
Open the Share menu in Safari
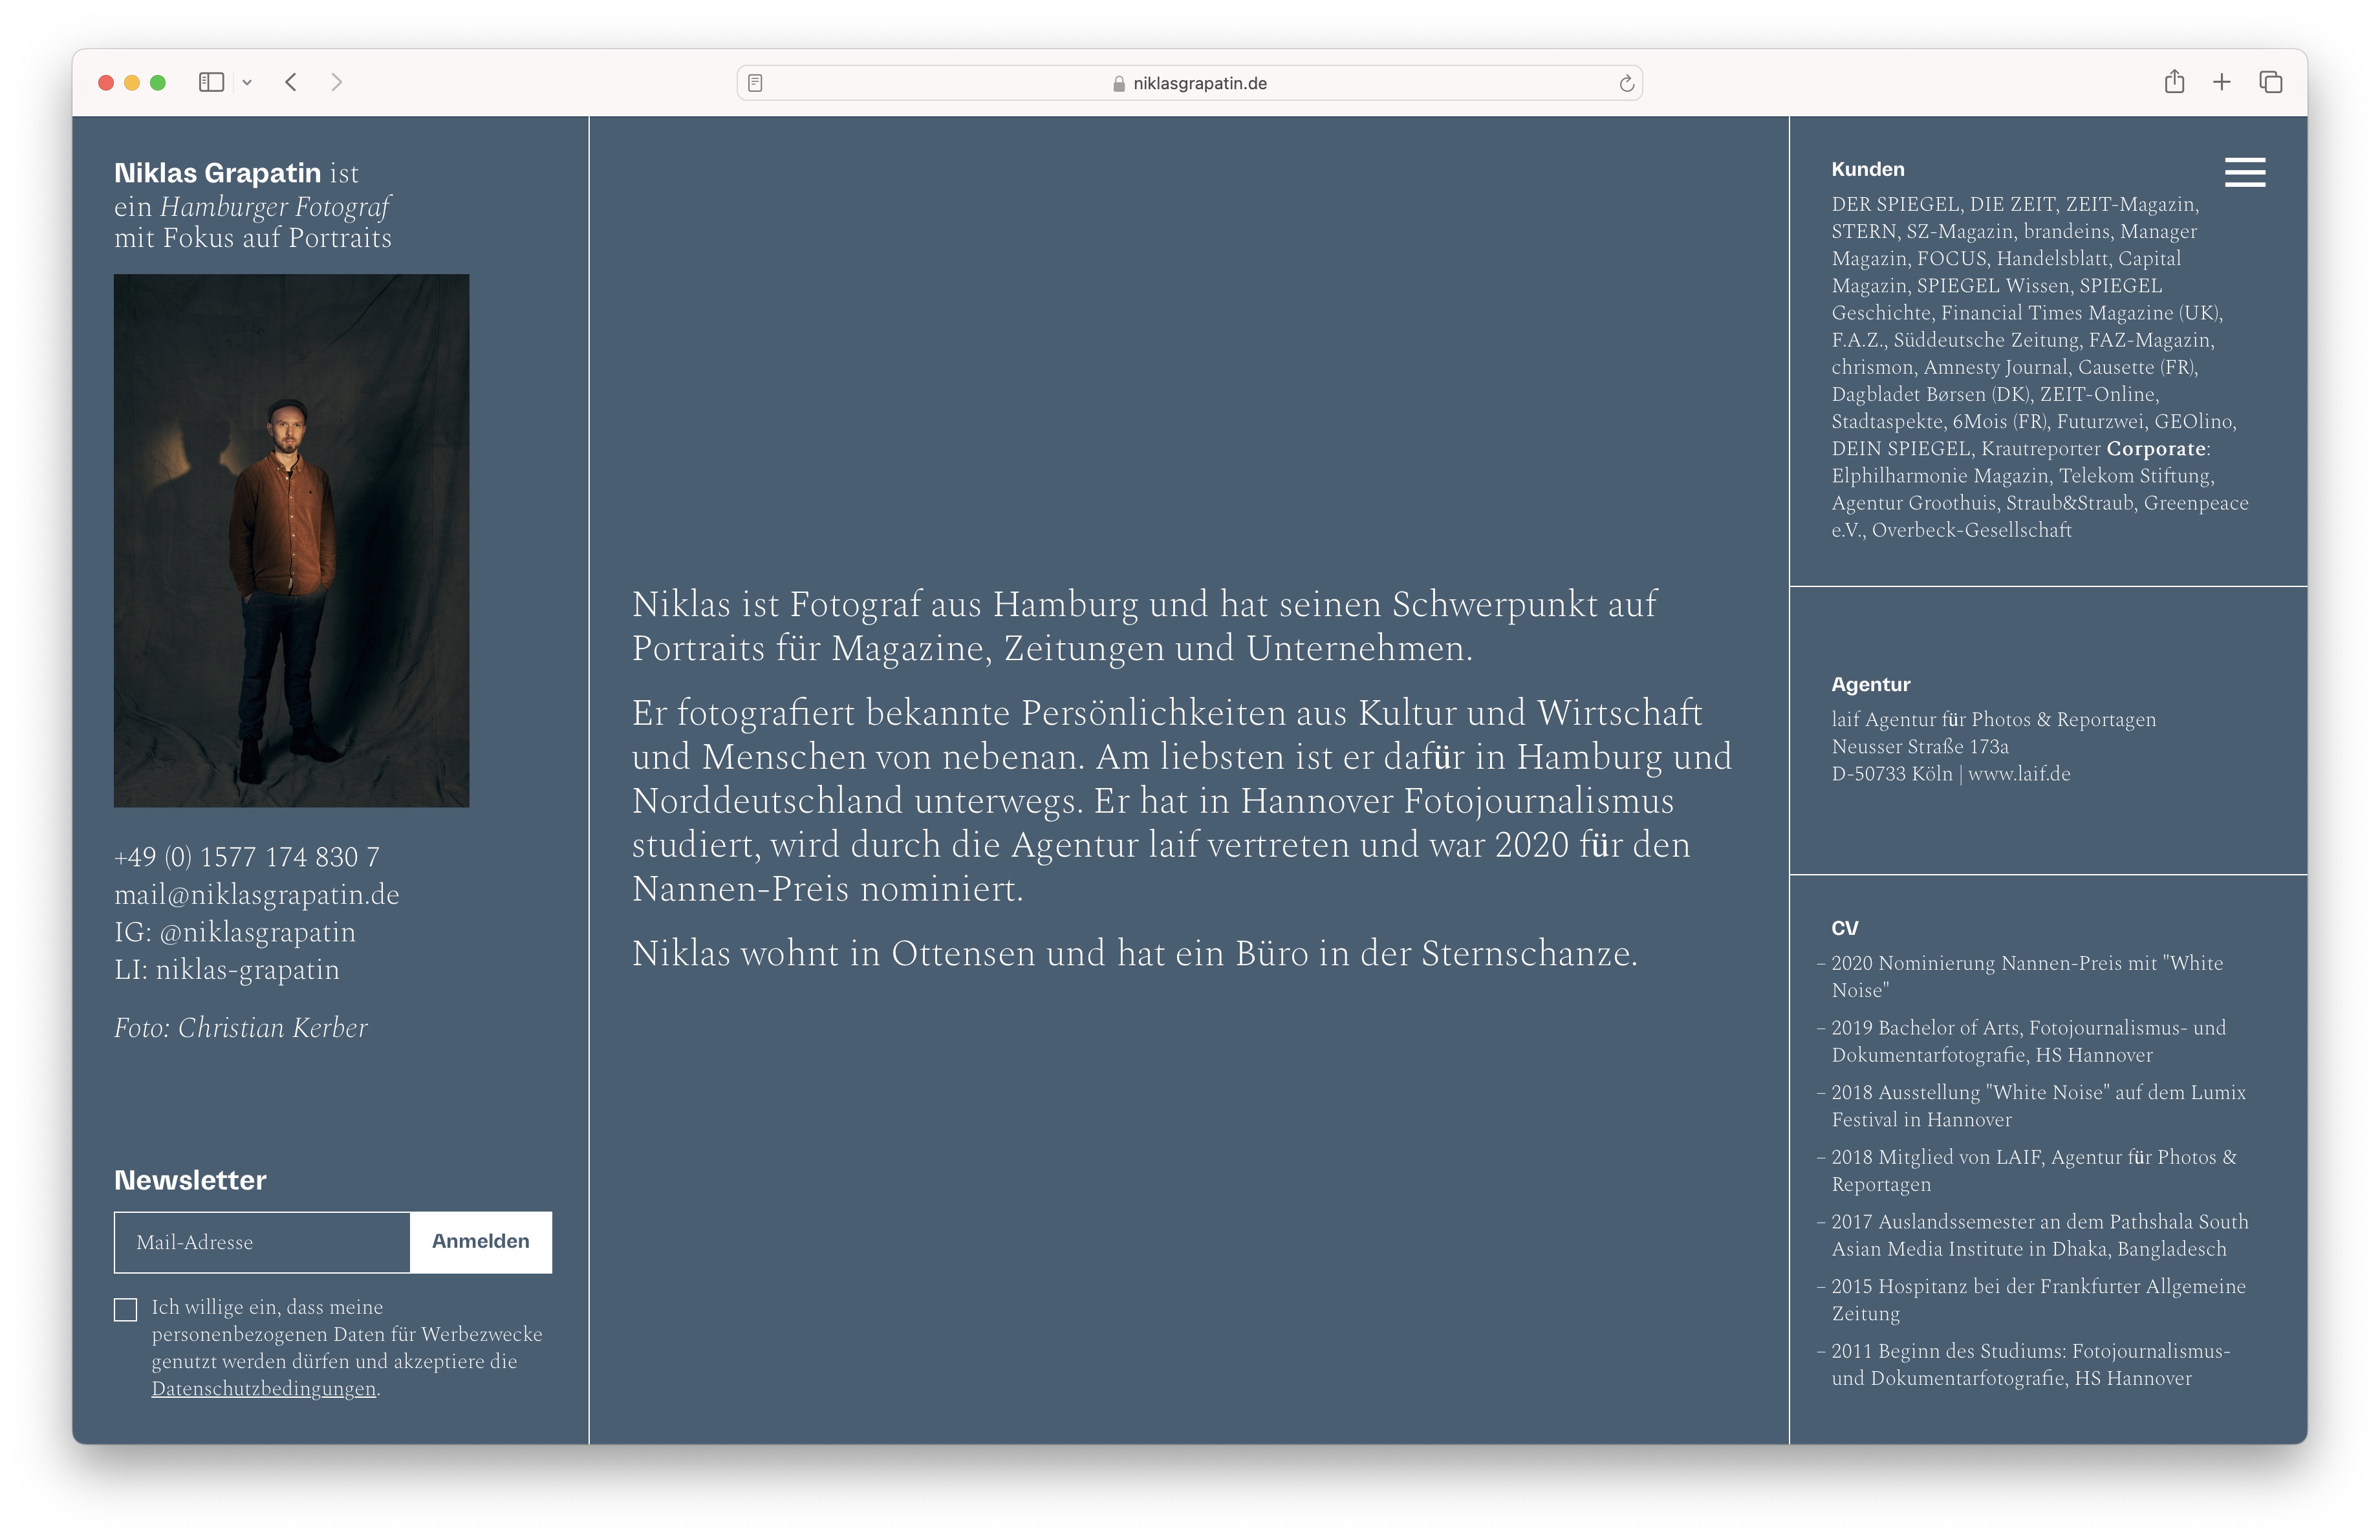pyautogui.click(x=2173, y=82)
